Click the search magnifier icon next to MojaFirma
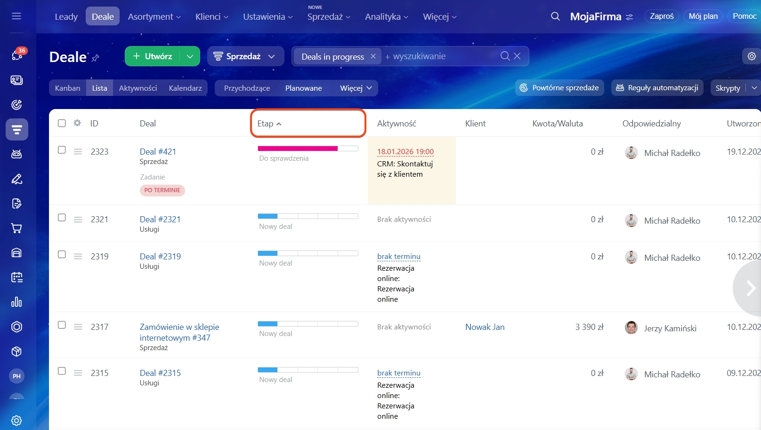This screenshot has height=430, width=761. tap(555, 16)
